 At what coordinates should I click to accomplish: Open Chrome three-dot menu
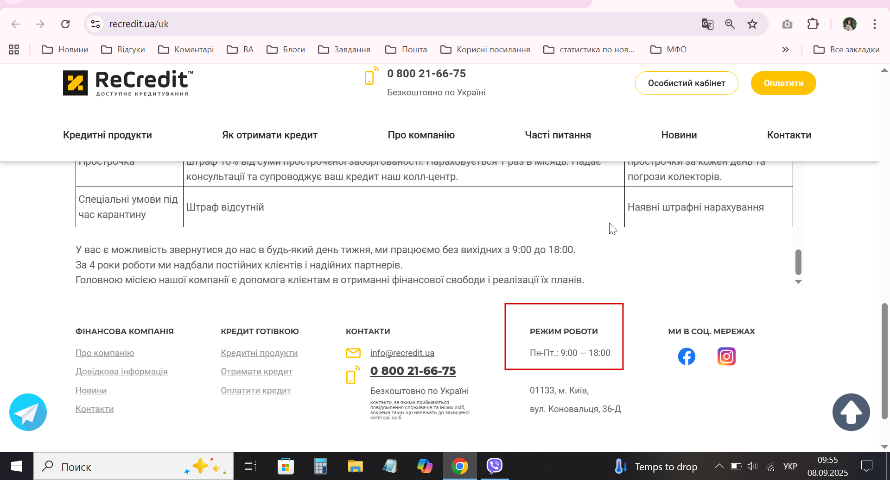(875, 24)
